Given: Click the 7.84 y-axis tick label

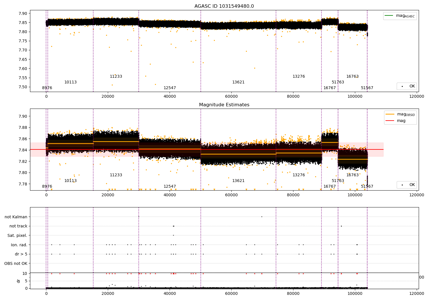Looking at the screenshot, I should (x=23, y=150).
